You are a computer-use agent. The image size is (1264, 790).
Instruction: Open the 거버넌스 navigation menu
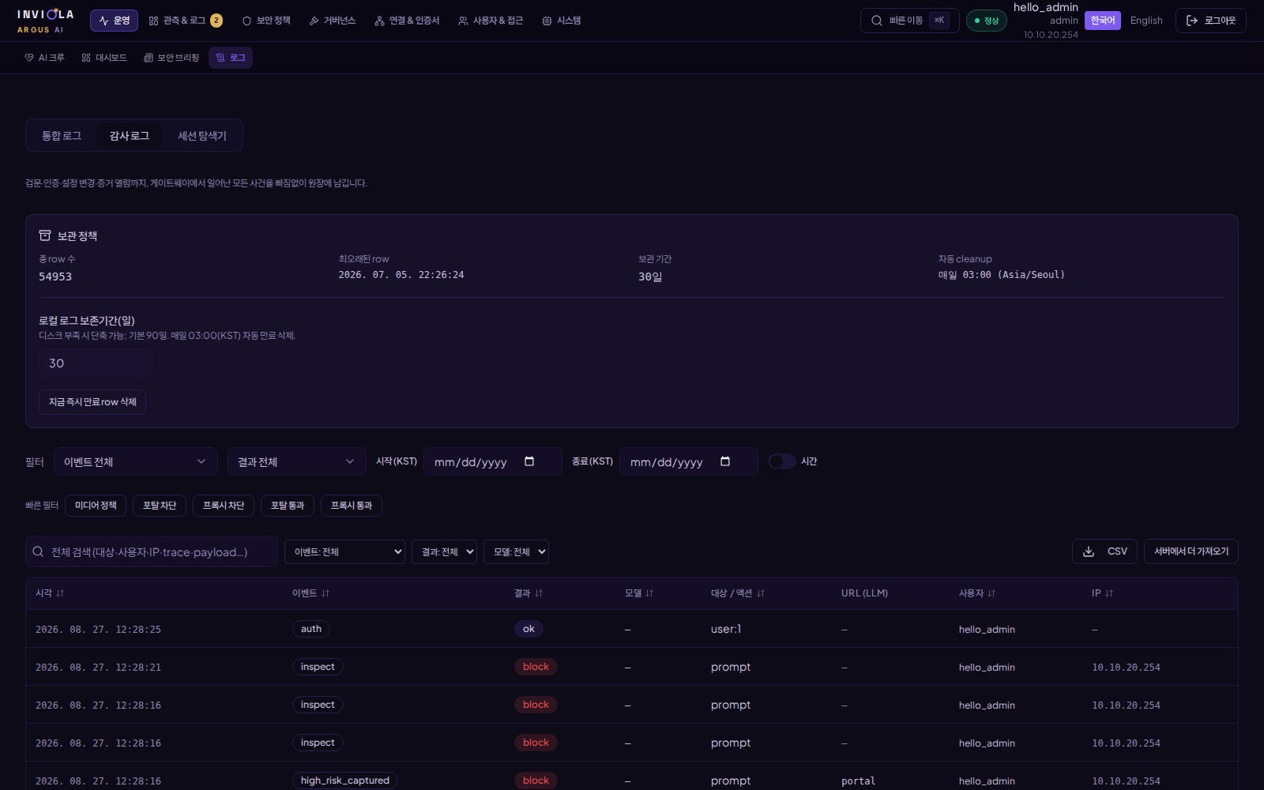(333, 21)
